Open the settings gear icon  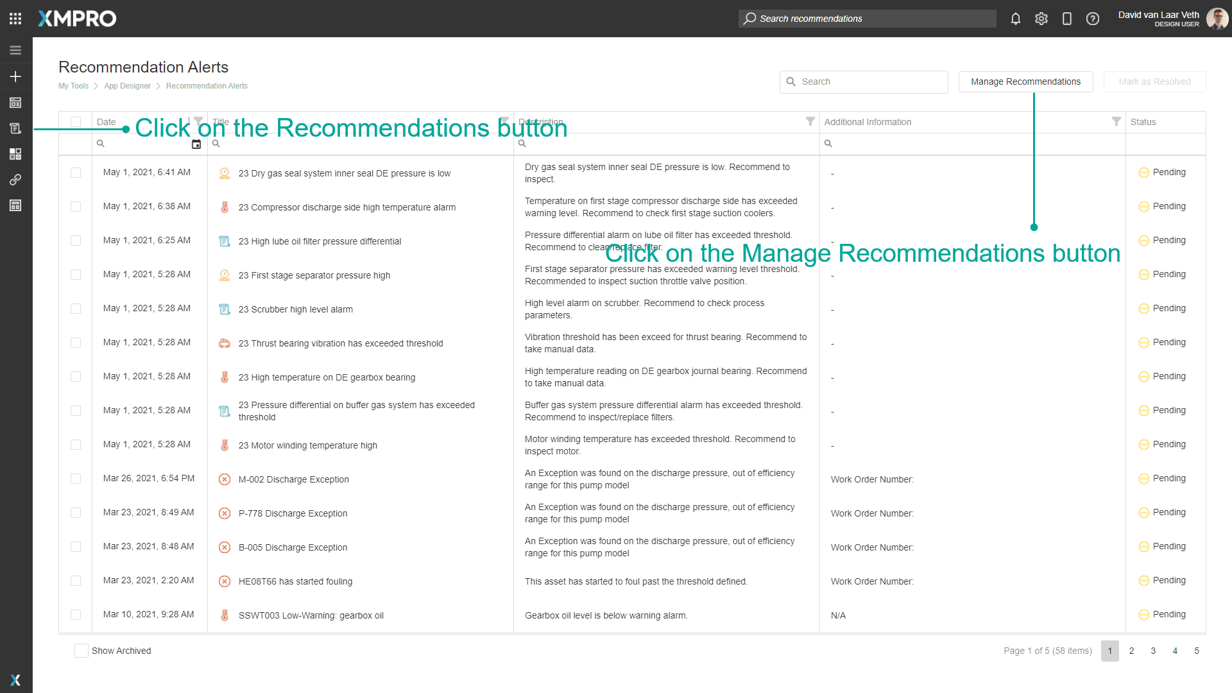1041,19
